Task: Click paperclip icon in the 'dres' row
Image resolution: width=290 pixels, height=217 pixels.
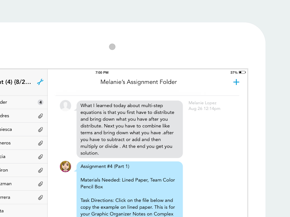Action: [41, 116]
